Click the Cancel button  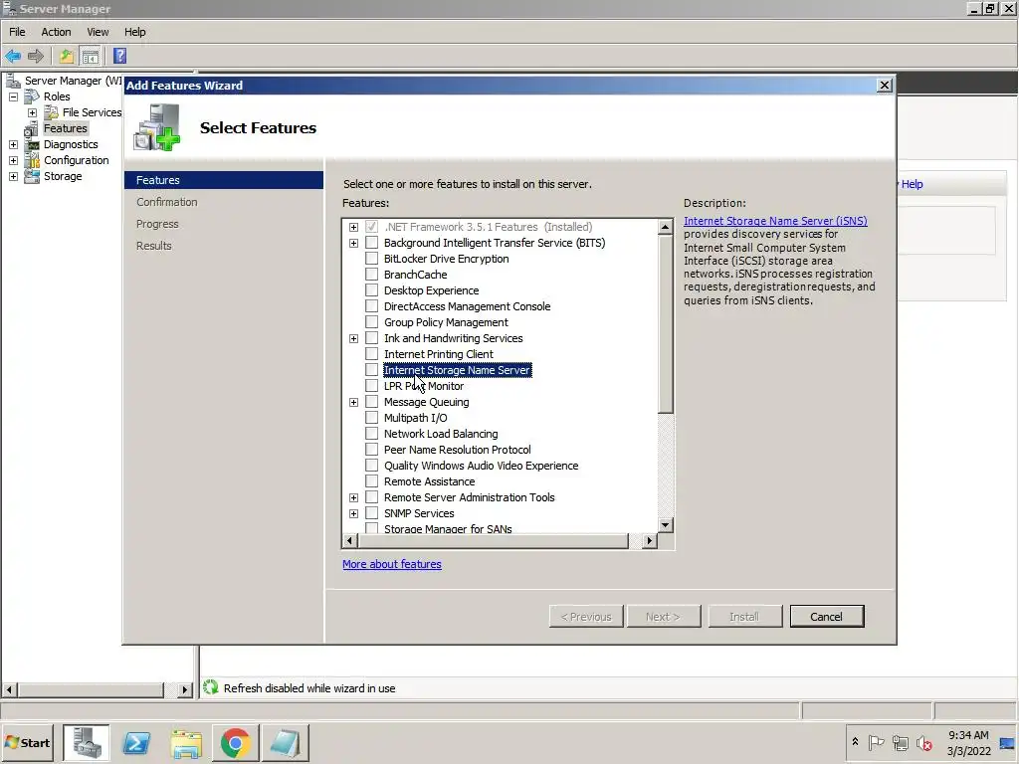[x=827, y=617]
